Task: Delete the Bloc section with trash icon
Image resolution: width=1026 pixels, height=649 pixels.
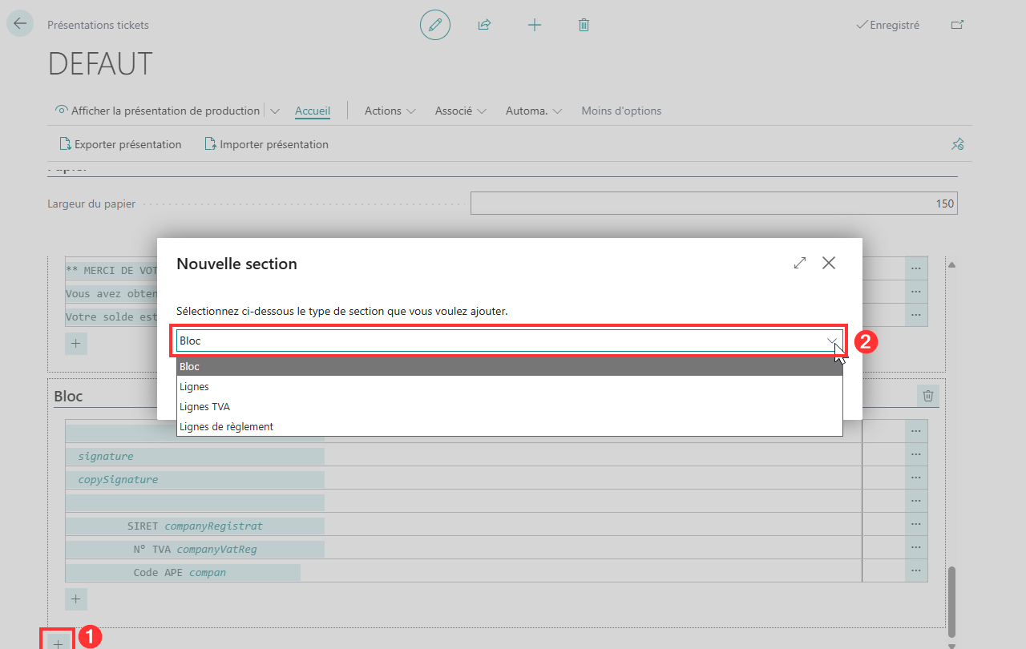Action: pyautogui.click(x=927, y=395)
